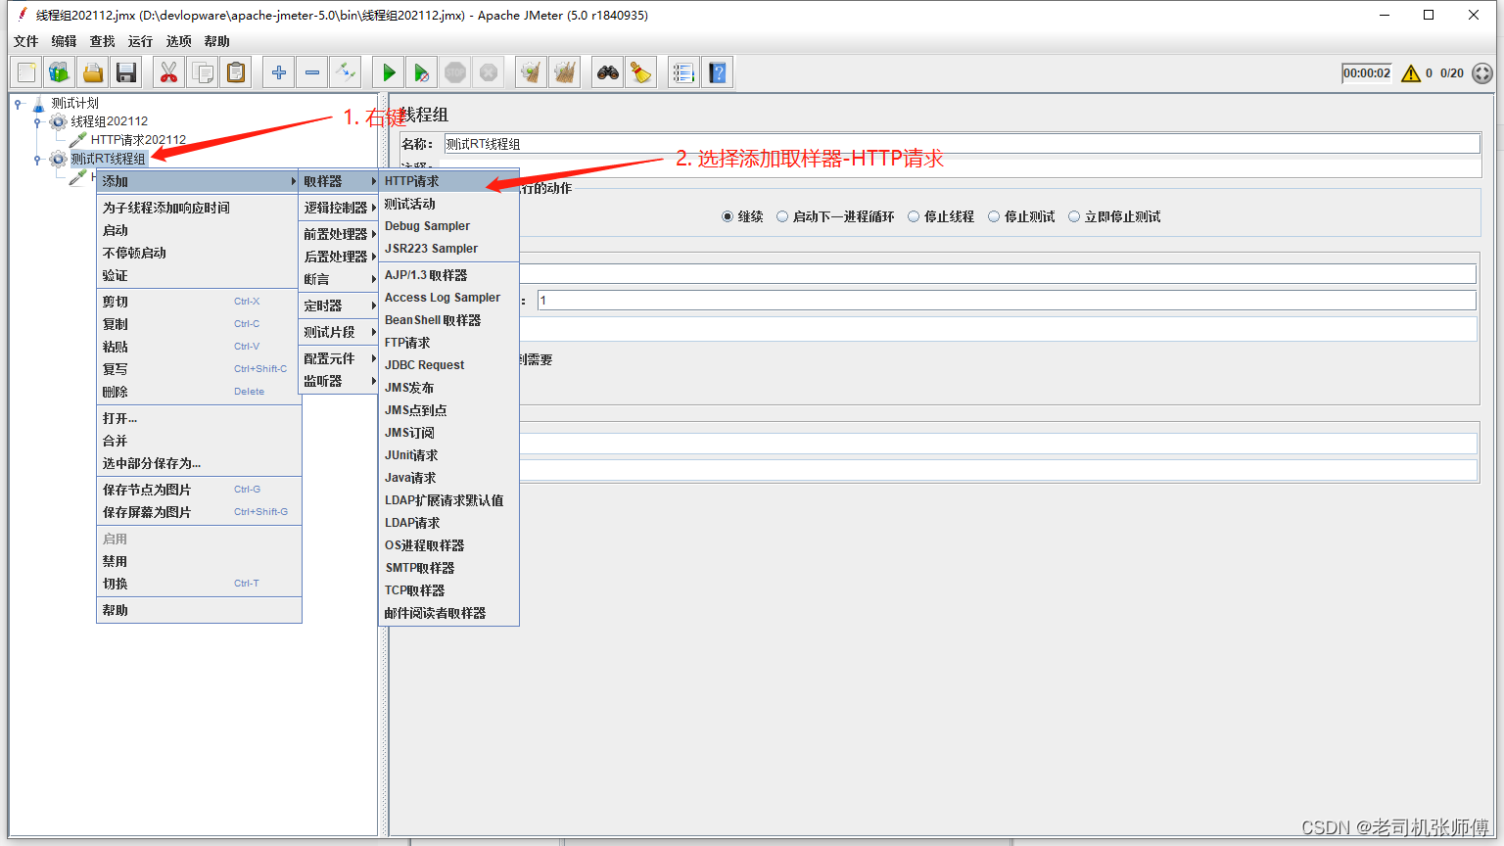Collapse the 测试RT线程组 tree node

[x=37, y=159]
